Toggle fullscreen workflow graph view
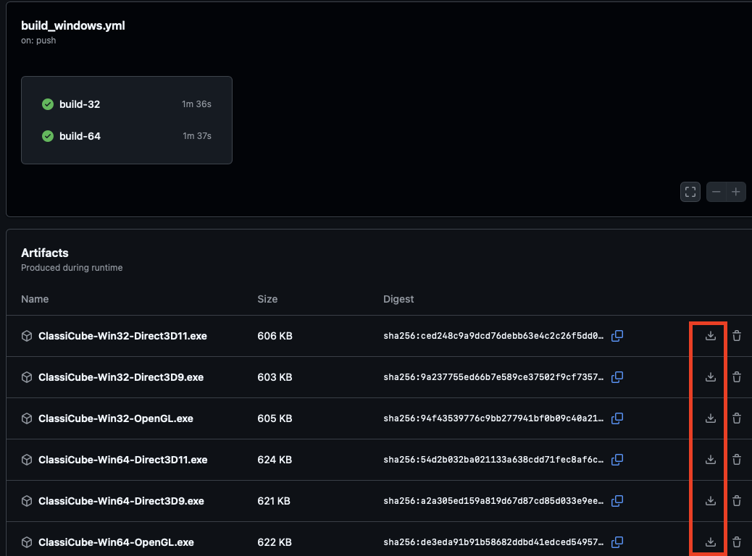 690,192
